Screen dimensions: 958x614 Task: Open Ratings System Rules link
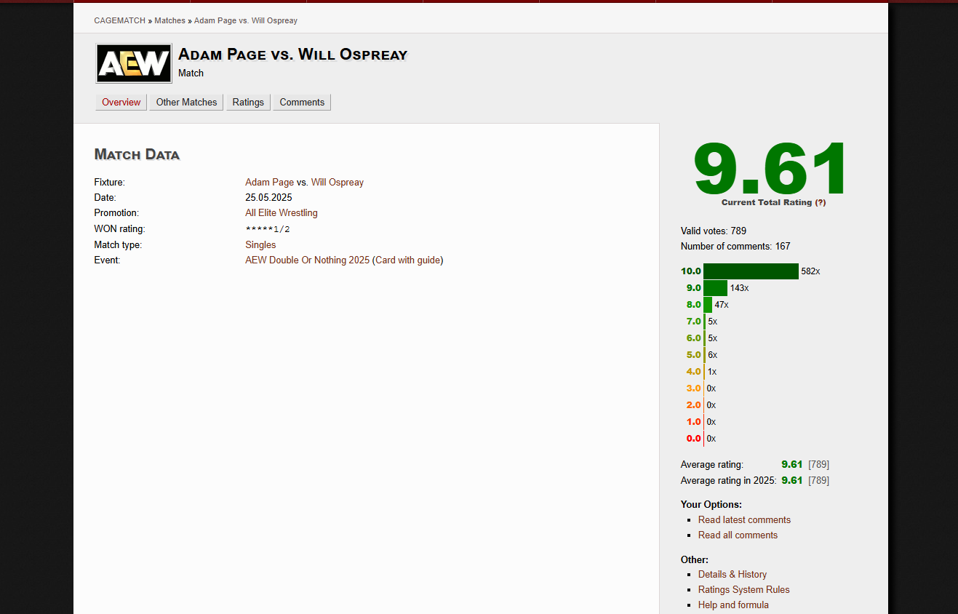coord(743,590)
